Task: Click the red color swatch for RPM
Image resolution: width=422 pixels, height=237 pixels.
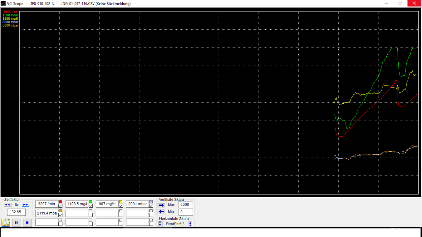Action: (60, 201)
